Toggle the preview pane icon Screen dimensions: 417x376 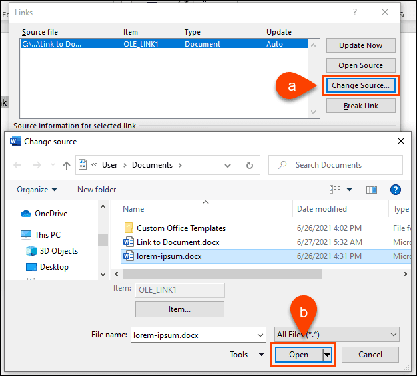point(372,190)
